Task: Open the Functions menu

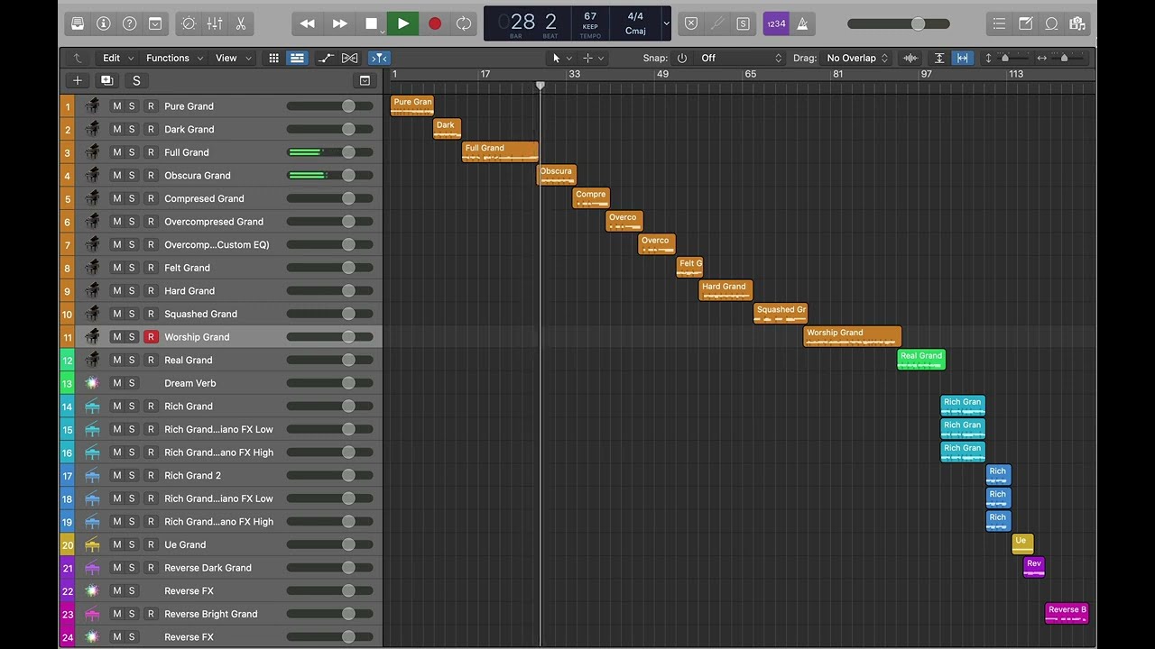Action: pos(173,58)
